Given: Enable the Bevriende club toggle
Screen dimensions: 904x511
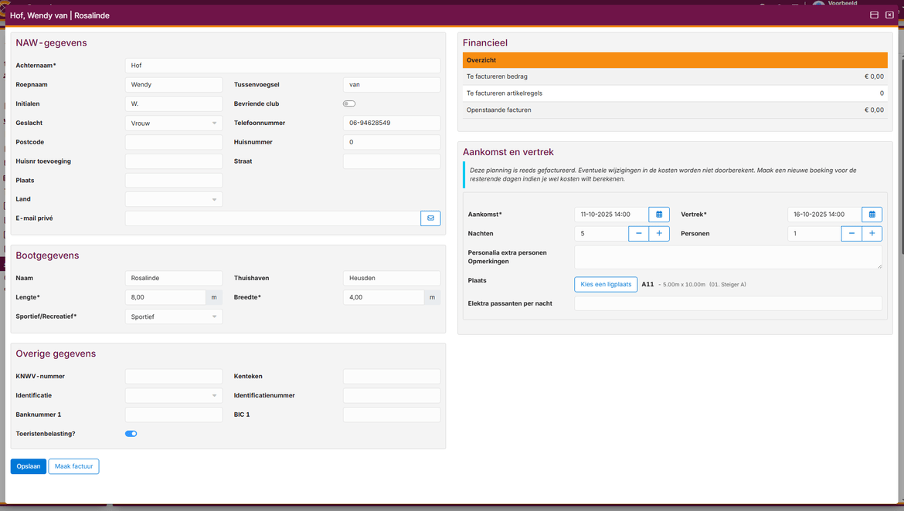Looking at the screenshot, I should point(348,103).
